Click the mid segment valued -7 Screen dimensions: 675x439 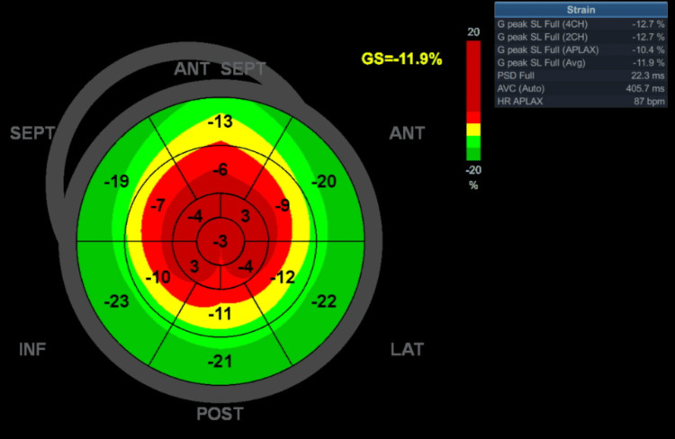158,206
